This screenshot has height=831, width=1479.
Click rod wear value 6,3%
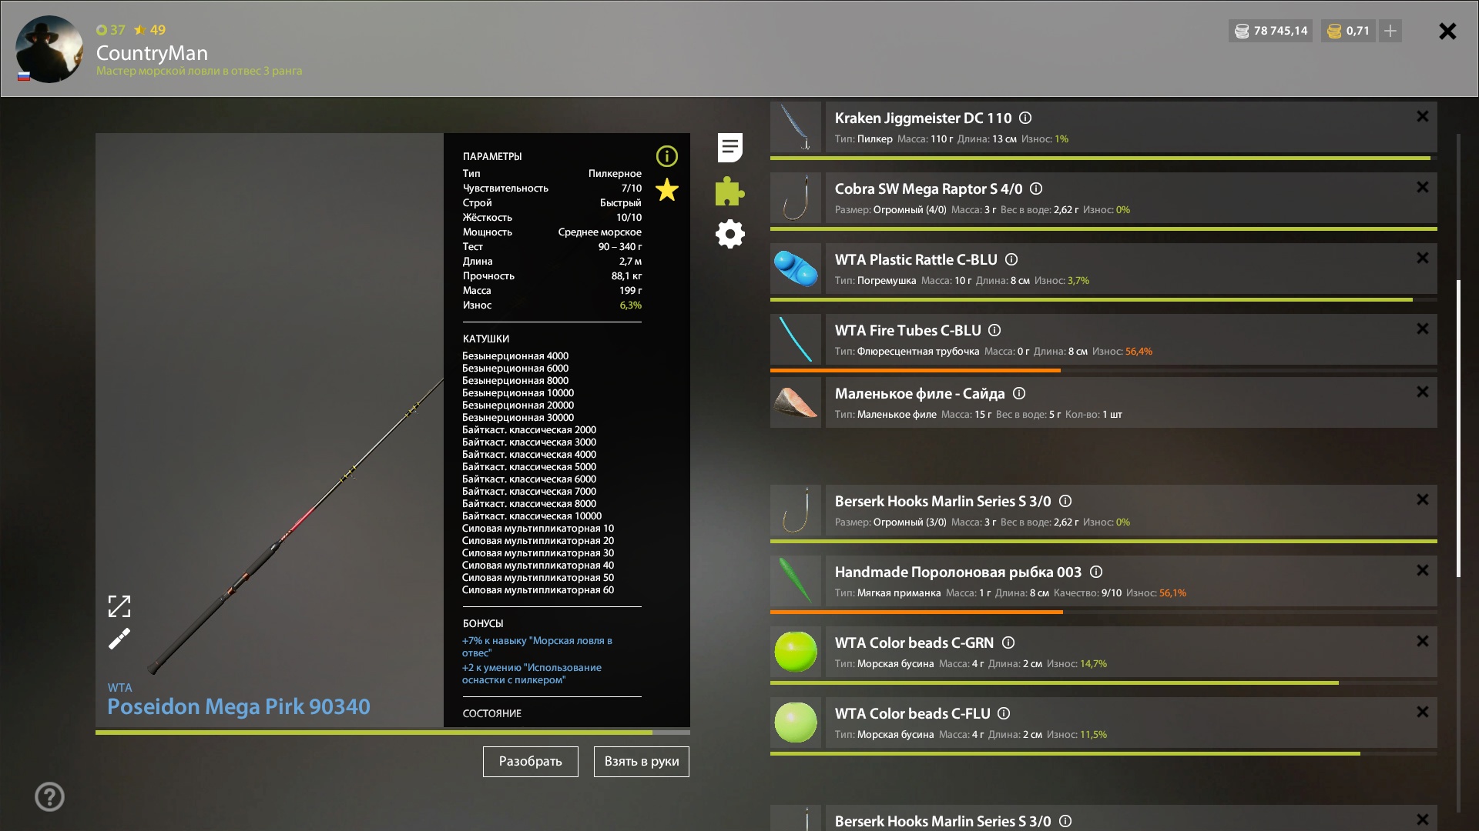(630, 305)
